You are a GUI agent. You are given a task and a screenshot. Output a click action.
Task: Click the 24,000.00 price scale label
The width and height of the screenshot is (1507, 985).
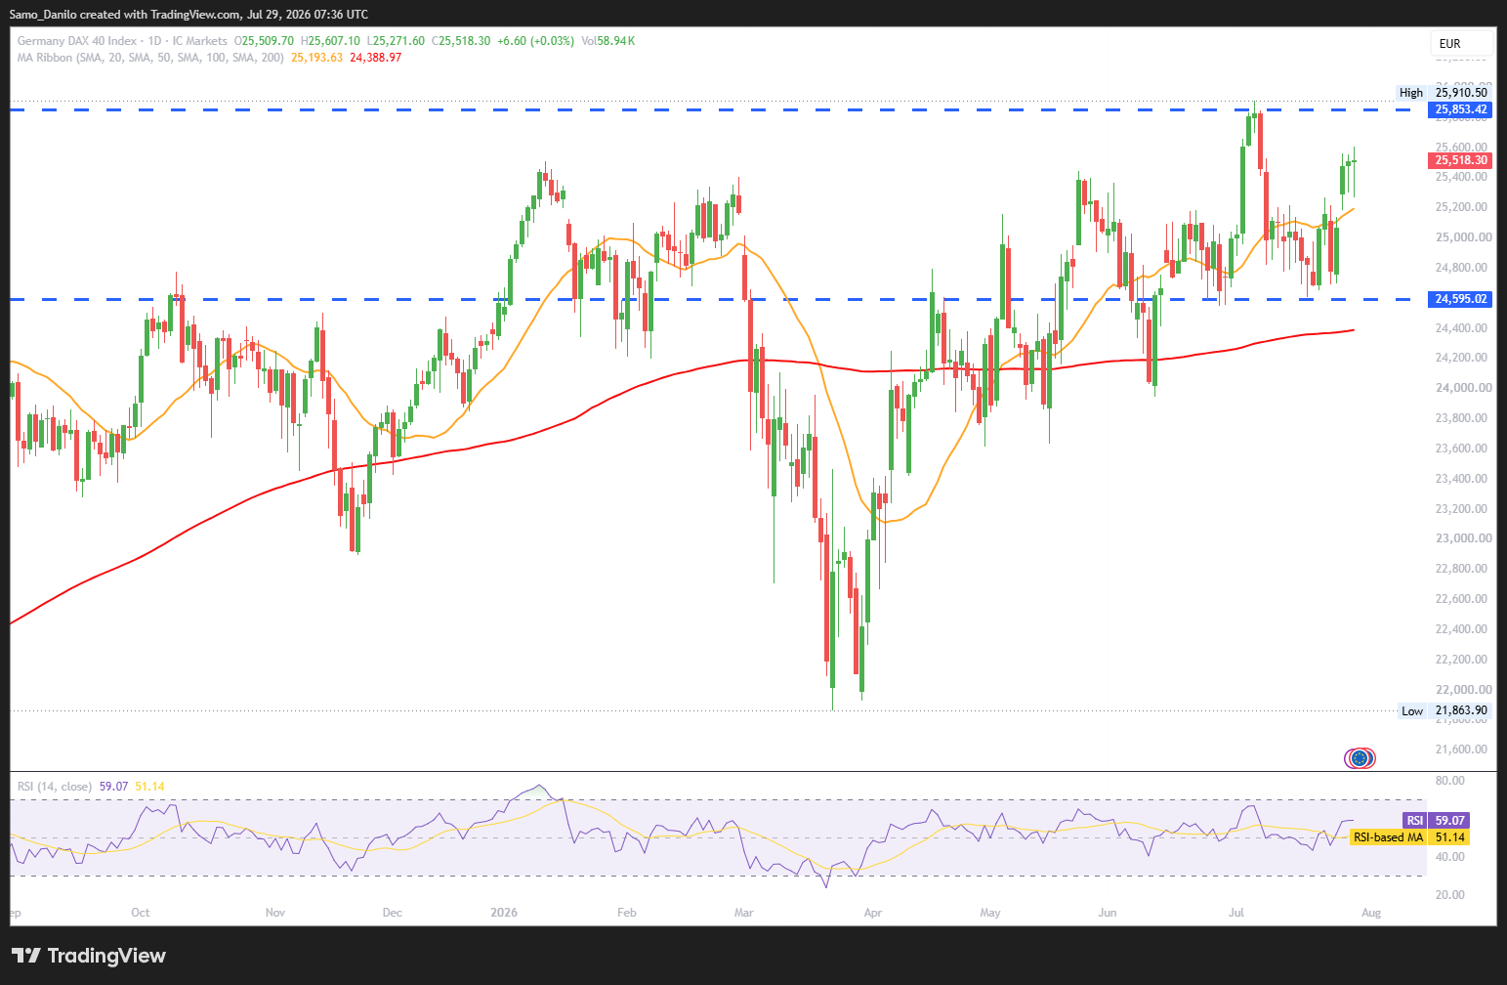pos(1463,388)
